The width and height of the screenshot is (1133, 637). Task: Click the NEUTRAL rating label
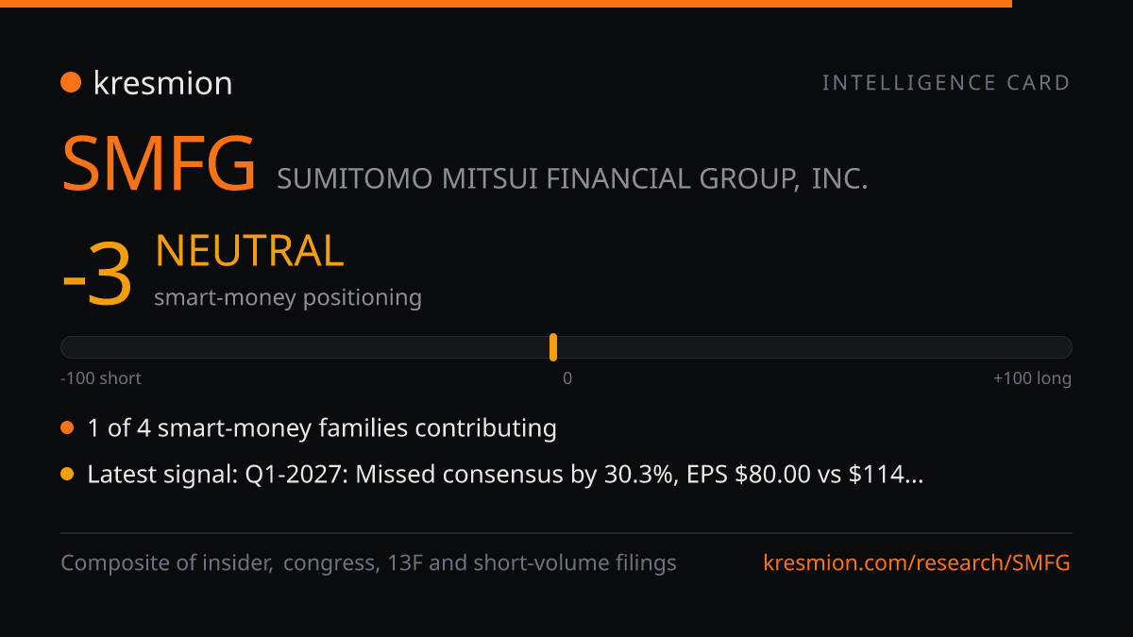tap(249, 251)
